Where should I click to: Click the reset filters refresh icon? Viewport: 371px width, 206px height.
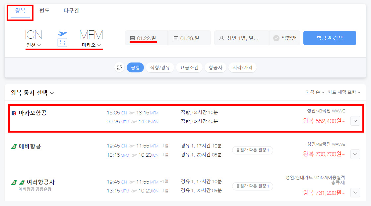tap(119, 67)
